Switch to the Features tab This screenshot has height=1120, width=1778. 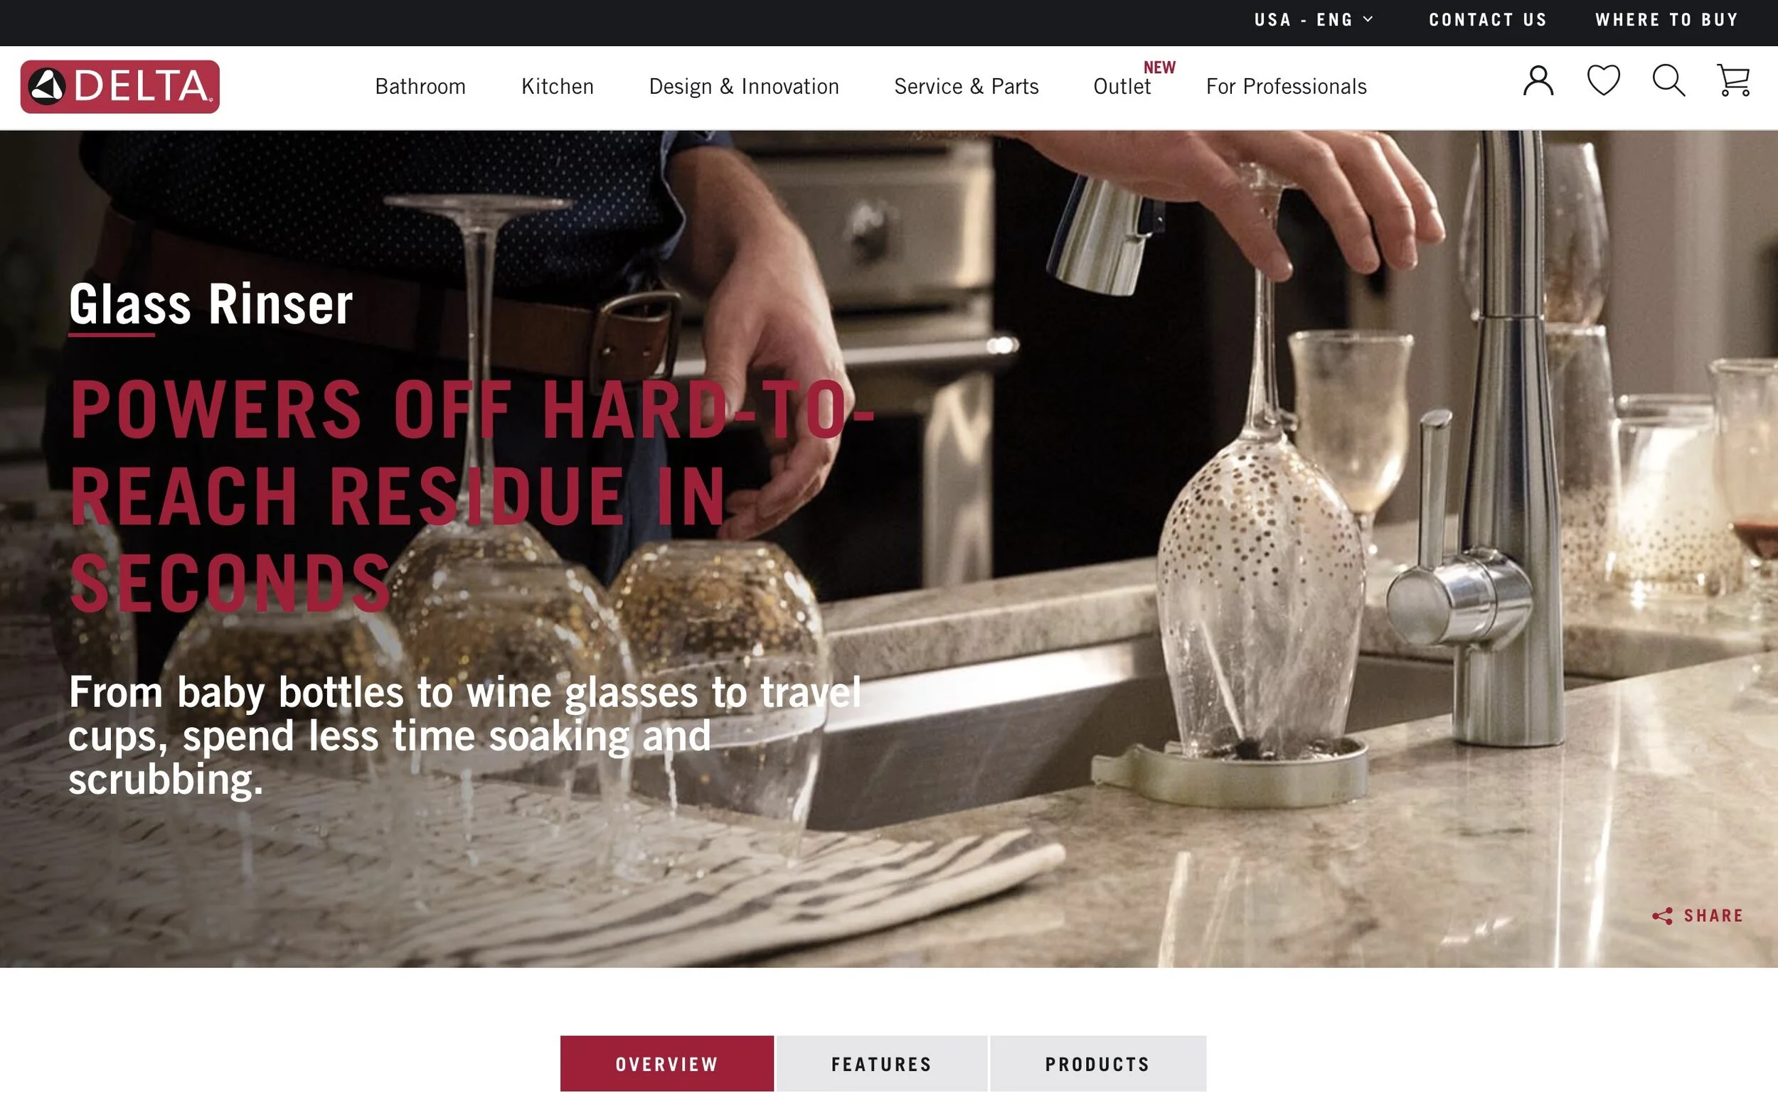point(882,1063)
